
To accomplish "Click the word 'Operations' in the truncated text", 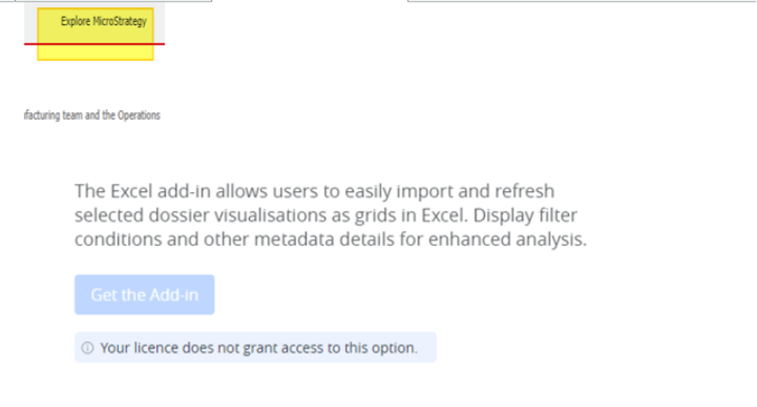I will pyautogui.click(x=140, y=116).
